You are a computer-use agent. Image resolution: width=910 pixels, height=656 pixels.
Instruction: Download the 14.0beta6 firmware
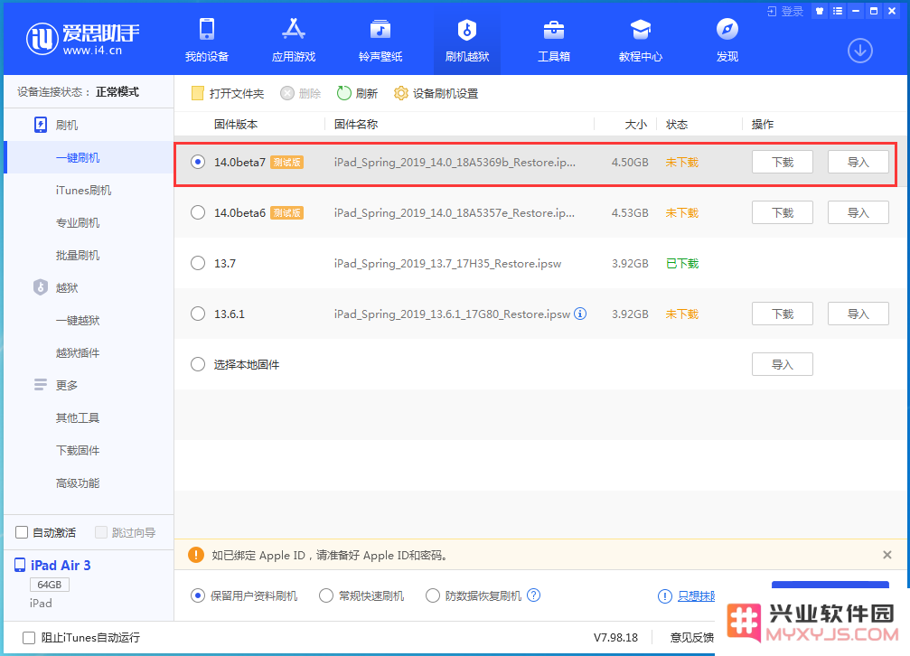tap(783, 212)
